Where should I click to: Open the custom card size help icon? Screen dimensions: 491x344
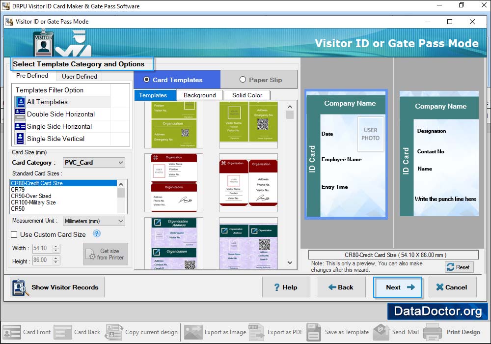tap(97, 234)
